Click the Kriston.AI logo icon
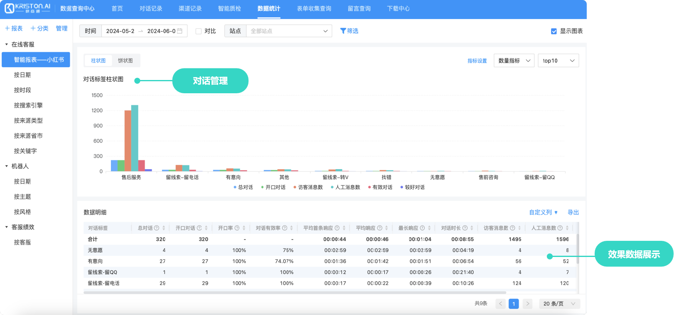The height and width of the screenshot is (315, 674). tap(9, 8)
